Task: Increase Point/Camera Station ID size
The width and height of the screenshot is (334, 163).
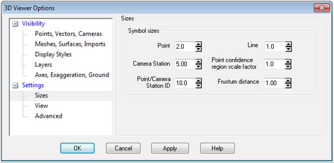Action: tap(199, 81)
